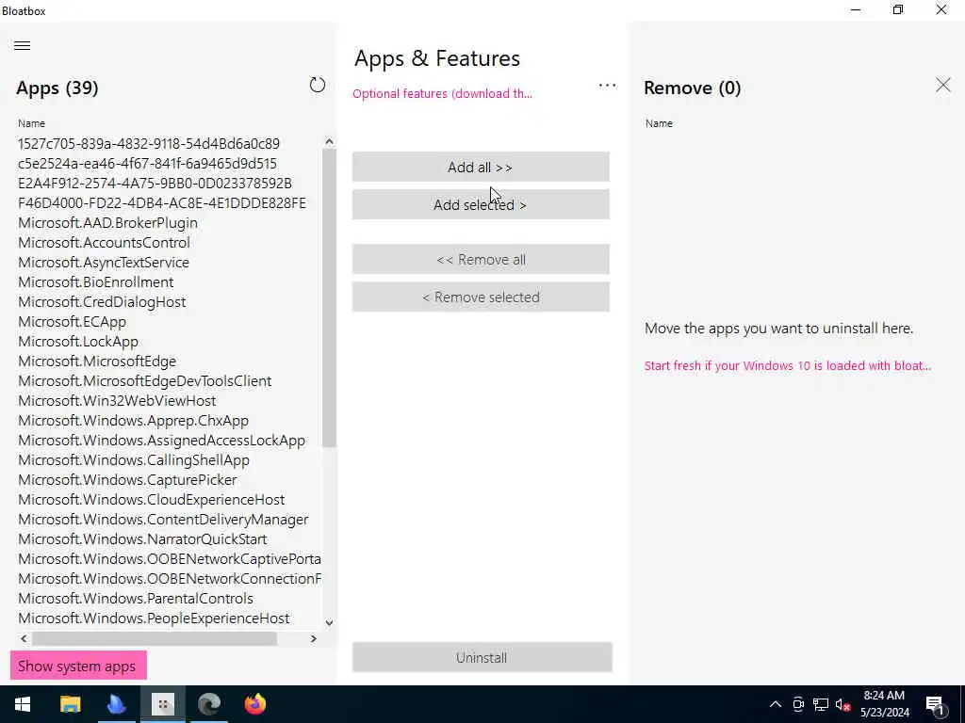
Task: Select E2A4F912-2574-4A75-9BB0-0D023378592B entry
Action: pos(155,184)
